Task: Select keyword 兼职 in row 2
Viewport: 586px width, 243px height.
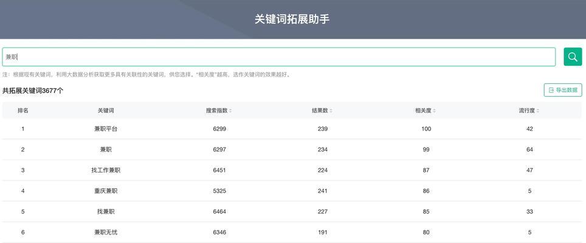Action: [x=106, y=149]
